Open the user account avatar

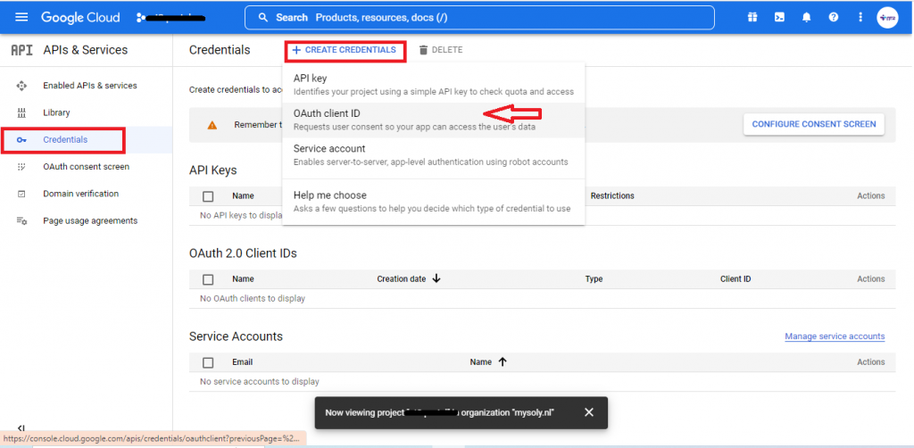click(887, 18)
